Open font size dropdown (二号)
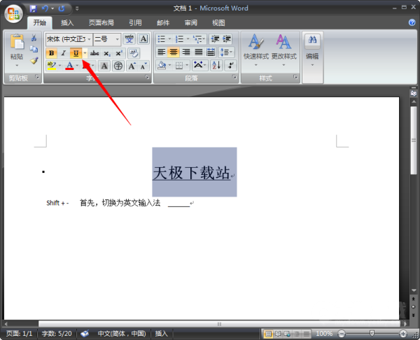 (x=117, y=39)
